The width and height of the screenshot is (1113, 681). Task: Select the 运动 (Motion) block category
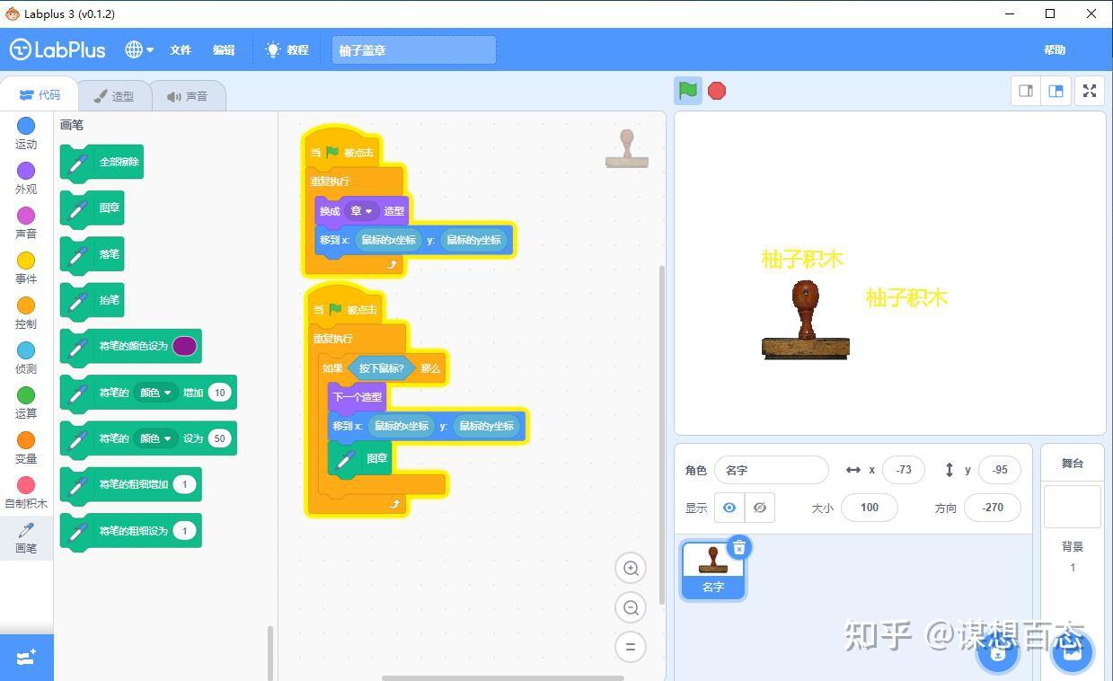pos(26,133)
